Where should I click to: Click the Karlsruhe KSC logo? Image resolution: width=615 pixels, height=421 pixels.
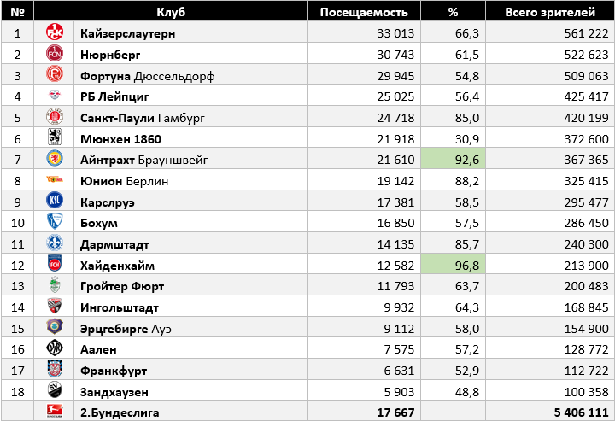(x=55, y=202)
